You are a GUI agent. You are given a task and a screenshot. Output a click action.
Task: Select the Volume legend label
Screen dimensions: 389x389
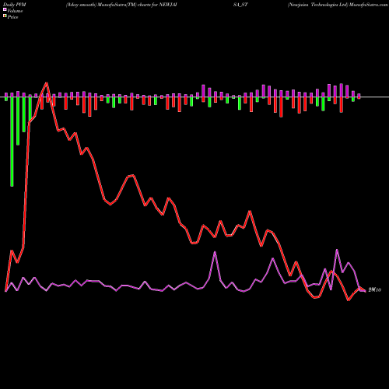coord(15,11)
